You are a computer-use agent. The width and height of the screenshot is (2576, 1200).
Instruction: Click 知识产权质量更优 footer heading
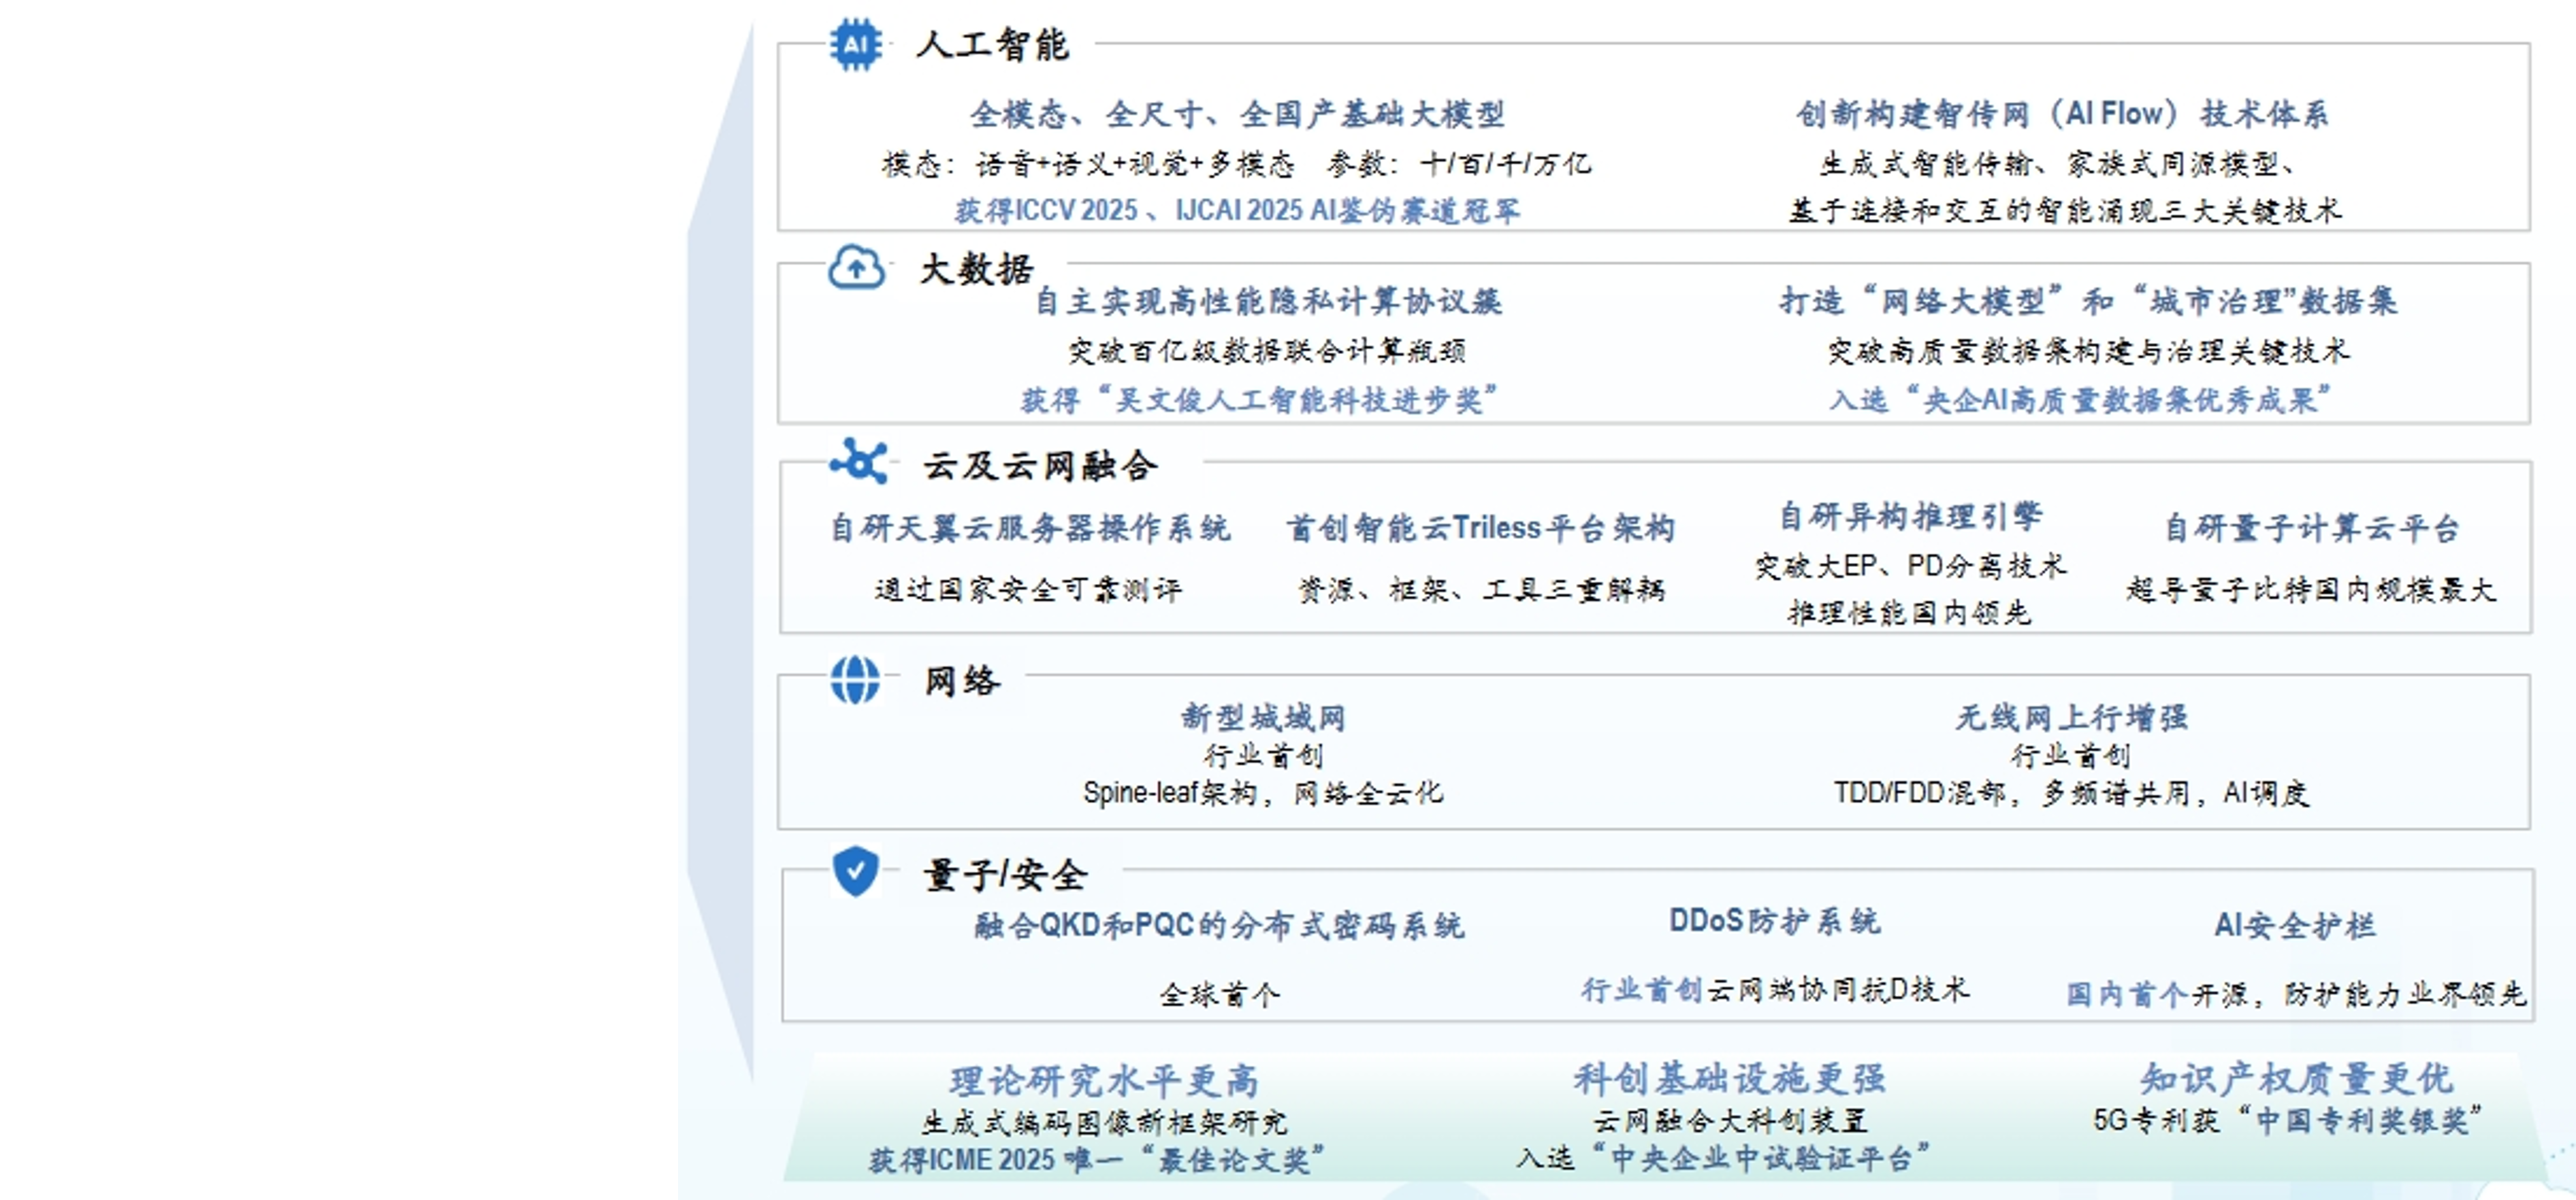(x=2296, y=1079)
